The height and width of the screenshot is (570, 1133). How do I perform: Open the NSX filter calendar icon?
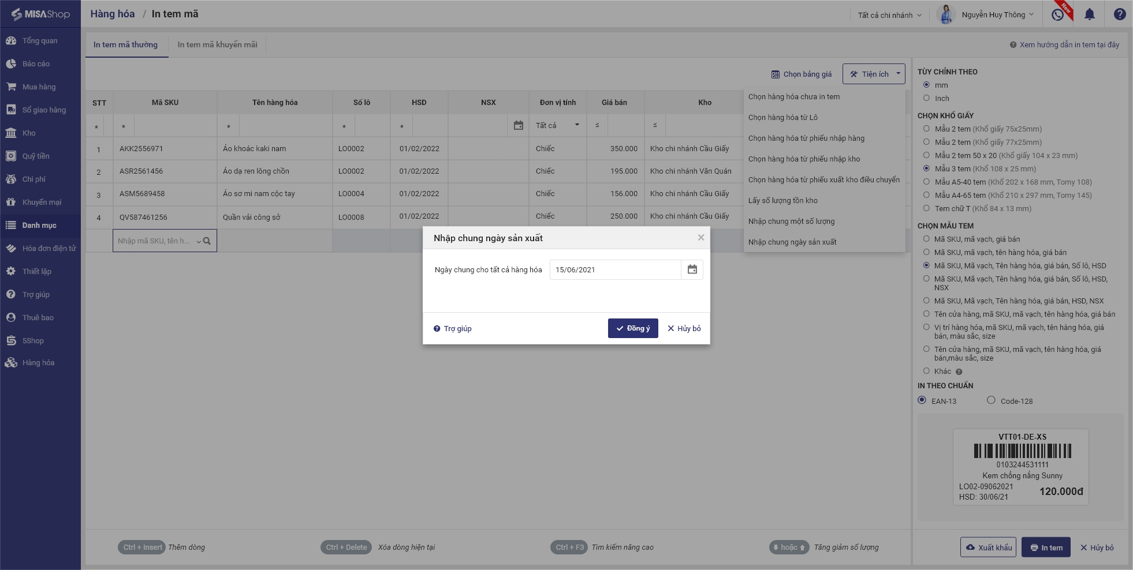519,125
